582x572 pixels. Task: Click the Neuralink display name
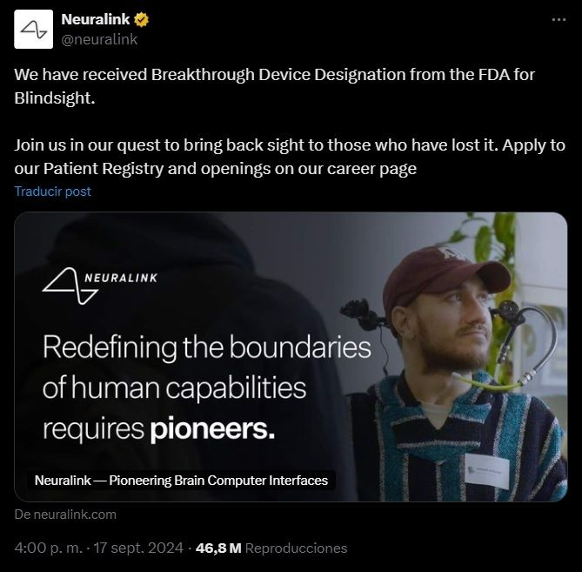pyautogui.click(x=96, y=20)
